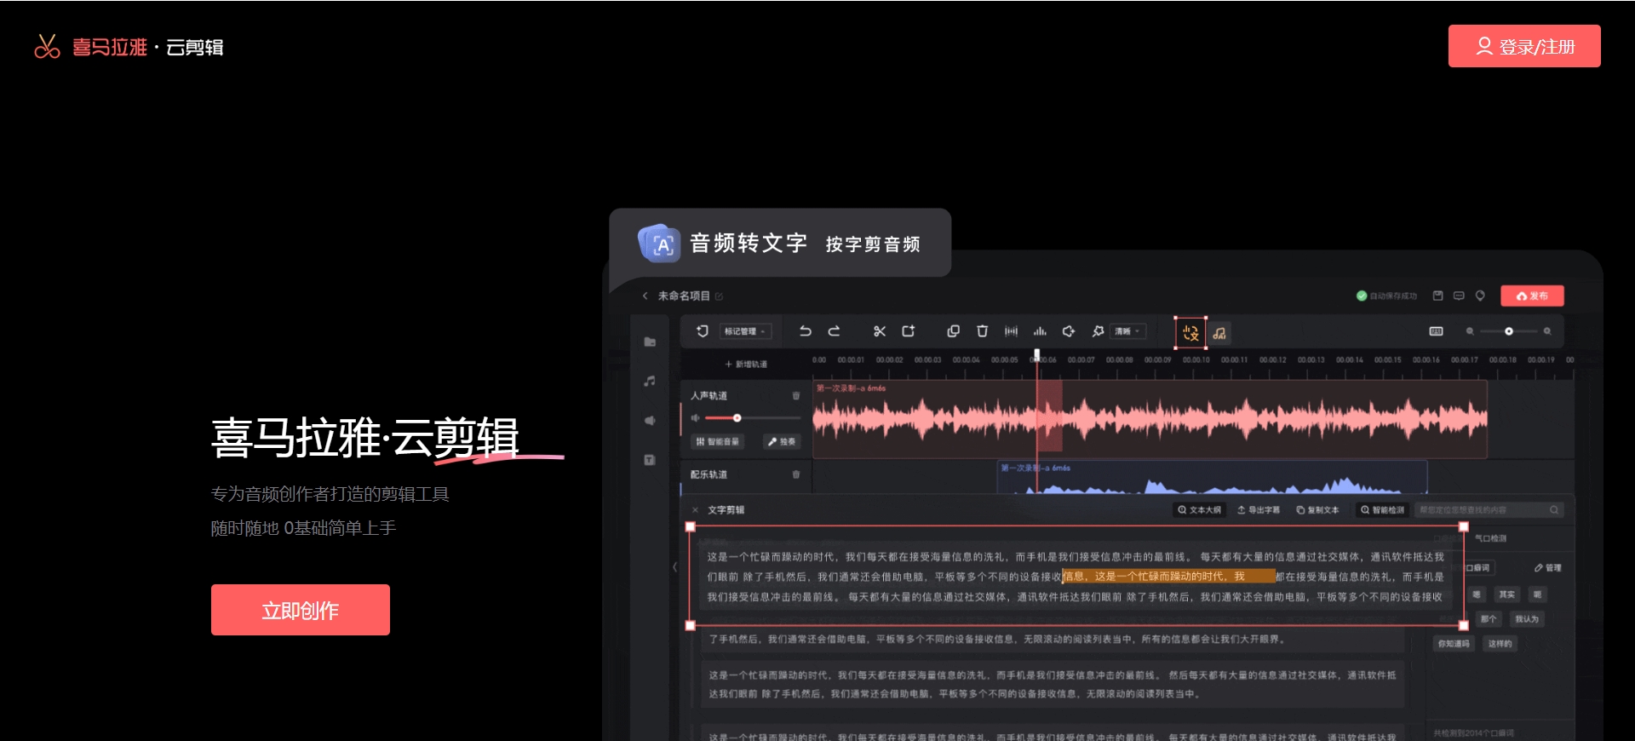Click the 智能检测 button
1635x741 pixels.
[x=1383, y=510]
